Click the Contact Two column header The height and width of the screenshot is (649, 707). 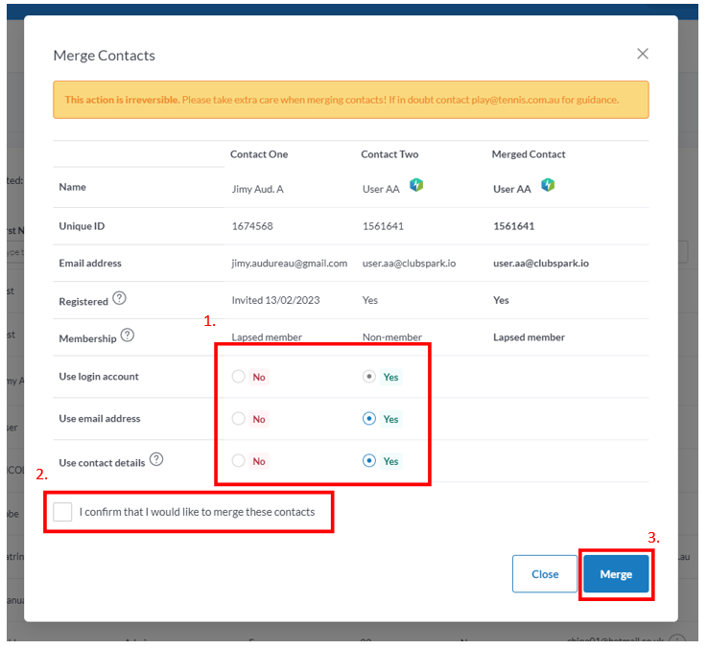389,154
